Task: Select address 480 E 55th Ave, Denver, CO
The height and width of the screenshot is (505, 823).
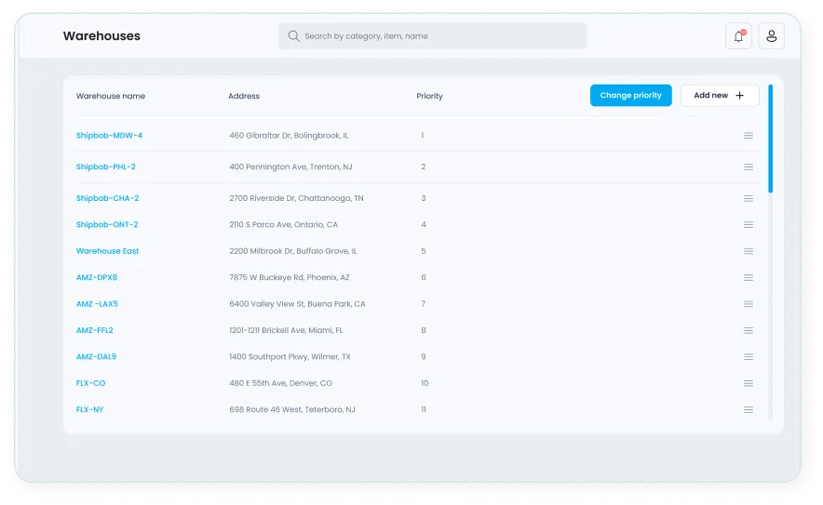Action: pos(281,383)
